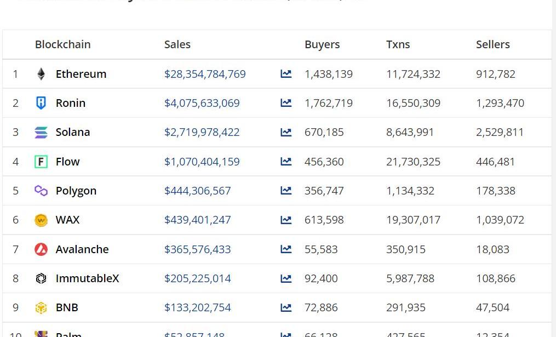Select Ethereum buyers count 1,438,139
556x337 pixels.
point(329,74)
